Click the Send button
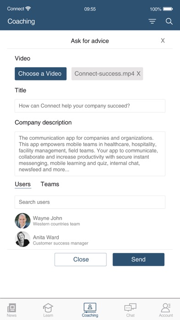Viewport: 180px width, 320px height. [x=138, y=259]
